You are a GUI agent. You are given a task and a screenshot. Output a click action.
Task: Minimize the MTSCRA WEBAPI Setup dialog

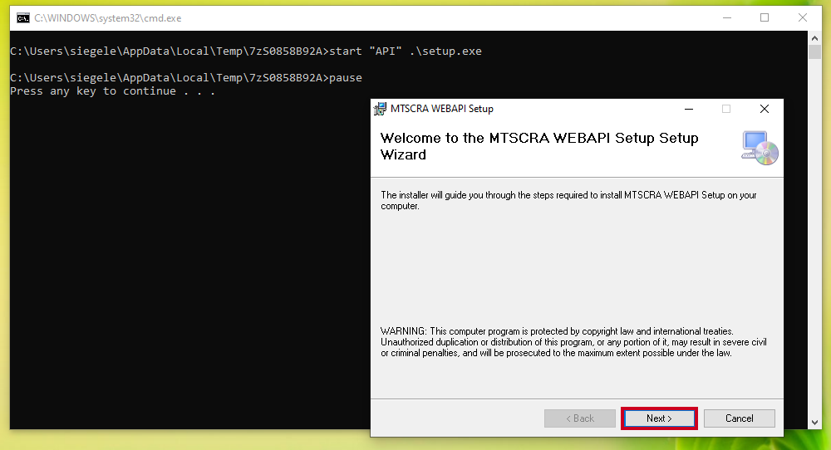pos(689,109)
